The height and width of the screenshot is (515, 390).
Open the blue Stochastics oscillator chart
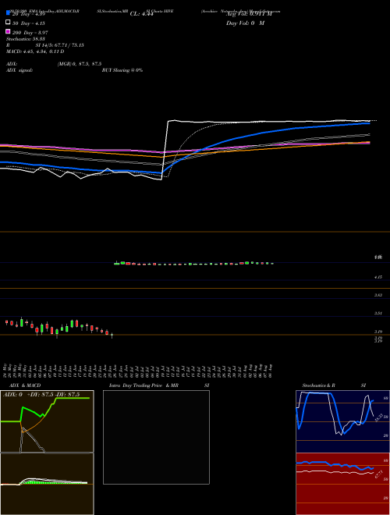tap(342, 421)
